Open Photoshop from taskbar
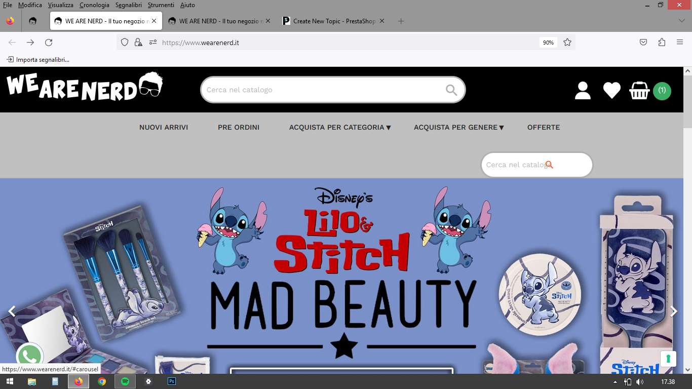 click(x=172, y=381)
